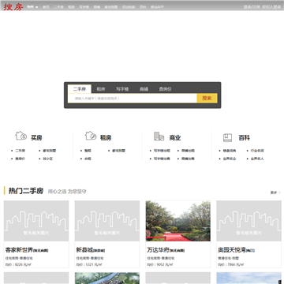284x284 pixels.
Task: Open the 奥园天悦湾 placeholder thumbnail
Action: point(248,221)
